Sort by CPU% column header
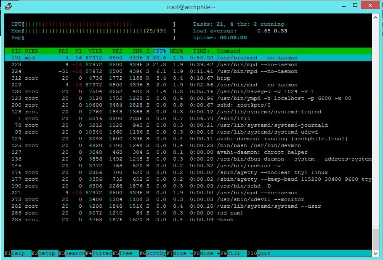This screenshot has width=383, height=260. [160, 51]
